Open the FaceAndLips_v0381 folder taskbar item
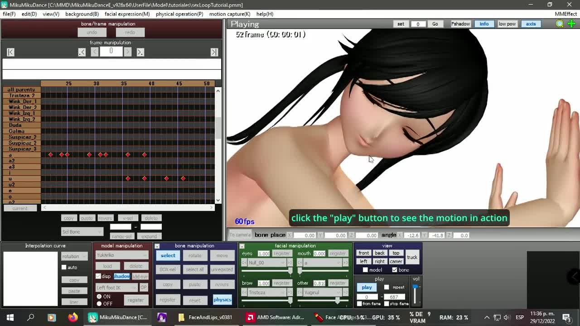The image size is (580, 326). coord(205,317)
